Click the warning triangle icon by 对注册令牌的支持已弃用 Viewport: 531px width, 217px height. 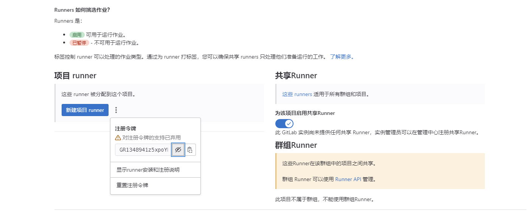(118, 138)
